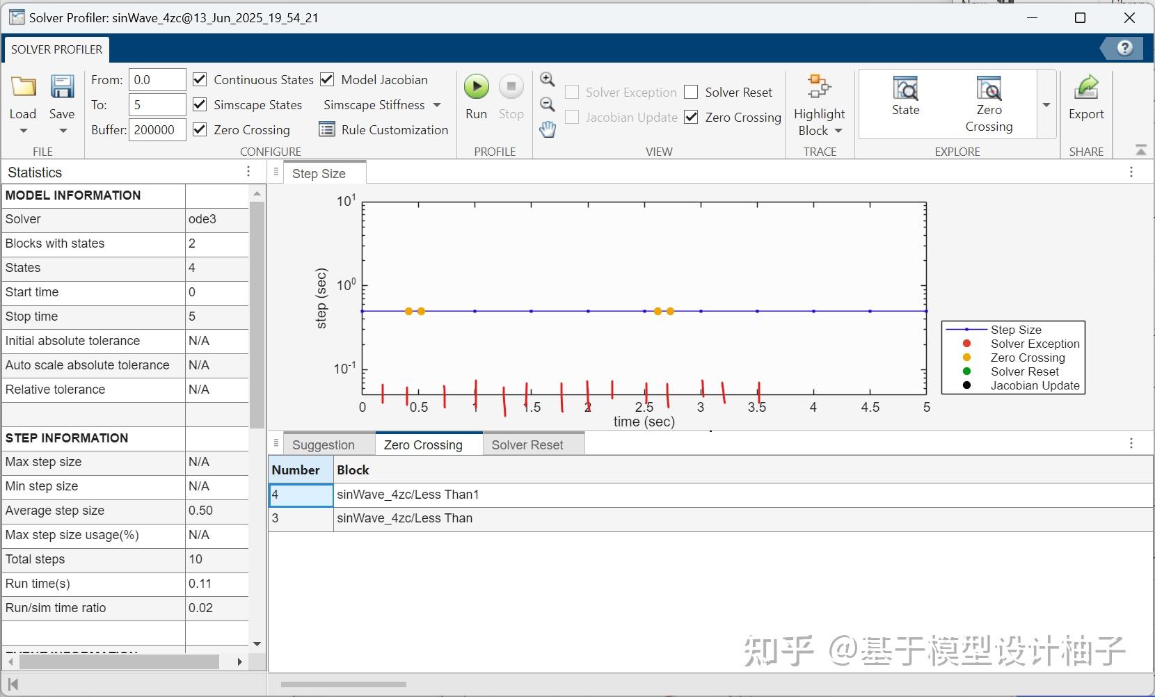
Task: Click the Total steps value 10
Action: (x=217, y=559)
